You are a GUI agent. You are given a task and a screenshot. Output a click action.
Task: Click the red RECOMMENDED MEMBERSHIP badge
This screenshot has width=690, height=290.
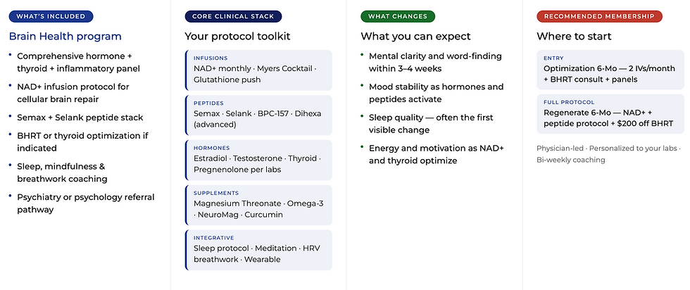[x=599, y=16]
